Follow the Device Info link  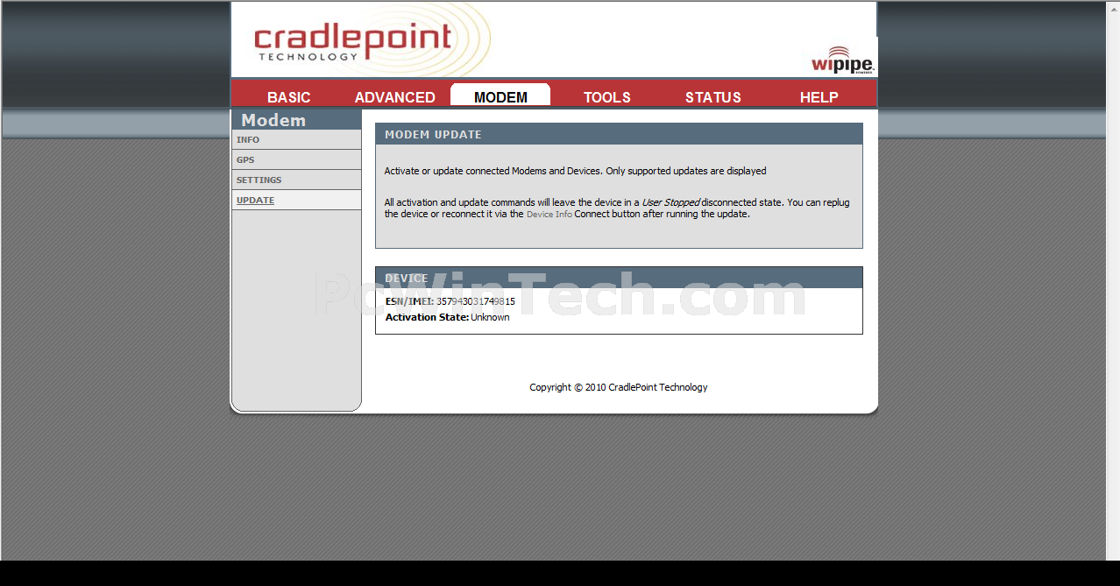coord(549,214)
